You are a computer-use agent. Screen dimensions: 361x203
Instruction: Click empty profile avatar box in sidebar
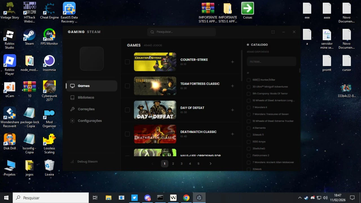pos(92,59)
